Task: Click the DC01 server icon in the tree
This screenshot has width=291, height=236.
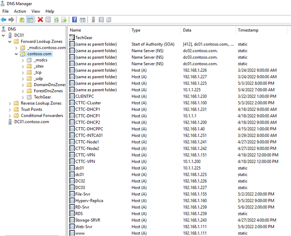Action: 10,35
